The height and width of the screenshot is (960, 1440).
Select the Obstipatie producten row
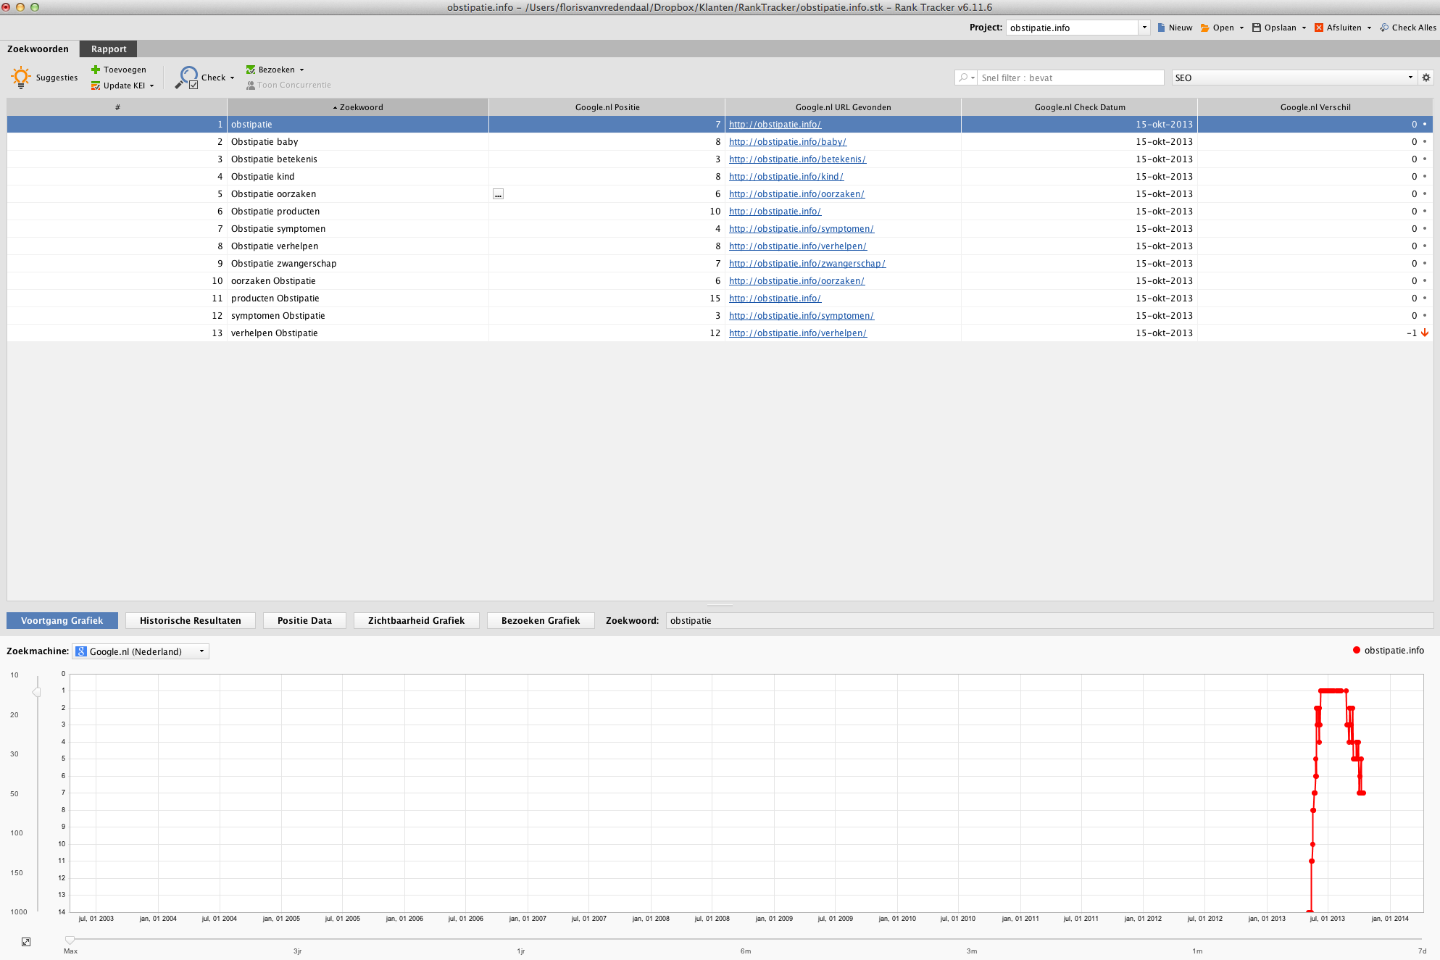pyautogui.click(x=720, y=212)
